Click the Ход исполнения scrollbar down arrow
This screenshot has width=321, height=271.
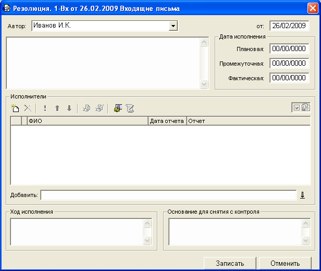(x=147, y=240)
